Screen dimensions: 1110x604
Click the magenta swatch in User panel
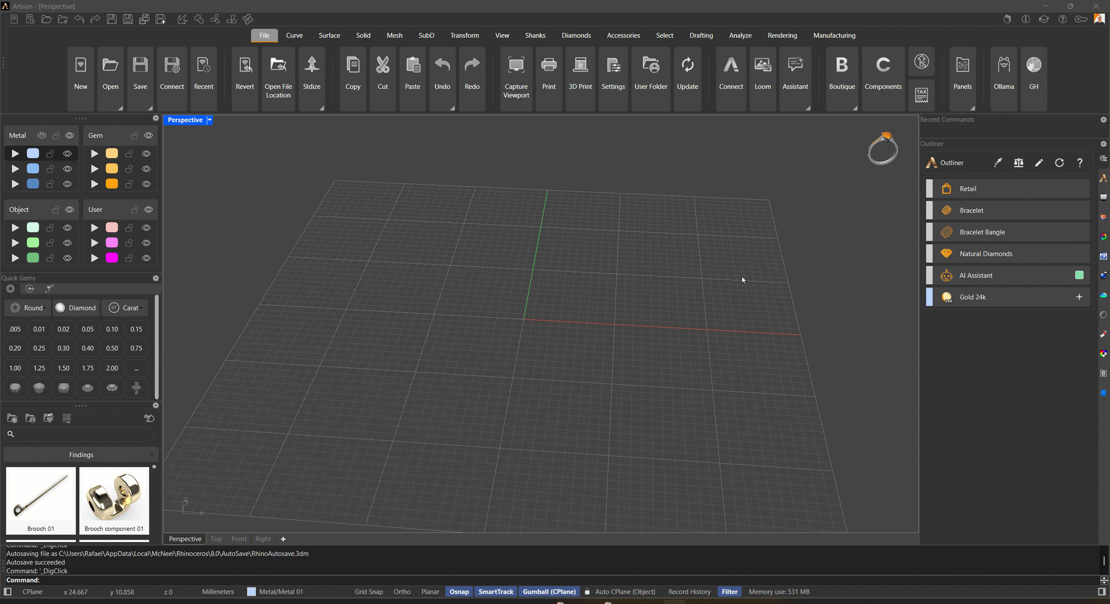[x=112, y=258]
